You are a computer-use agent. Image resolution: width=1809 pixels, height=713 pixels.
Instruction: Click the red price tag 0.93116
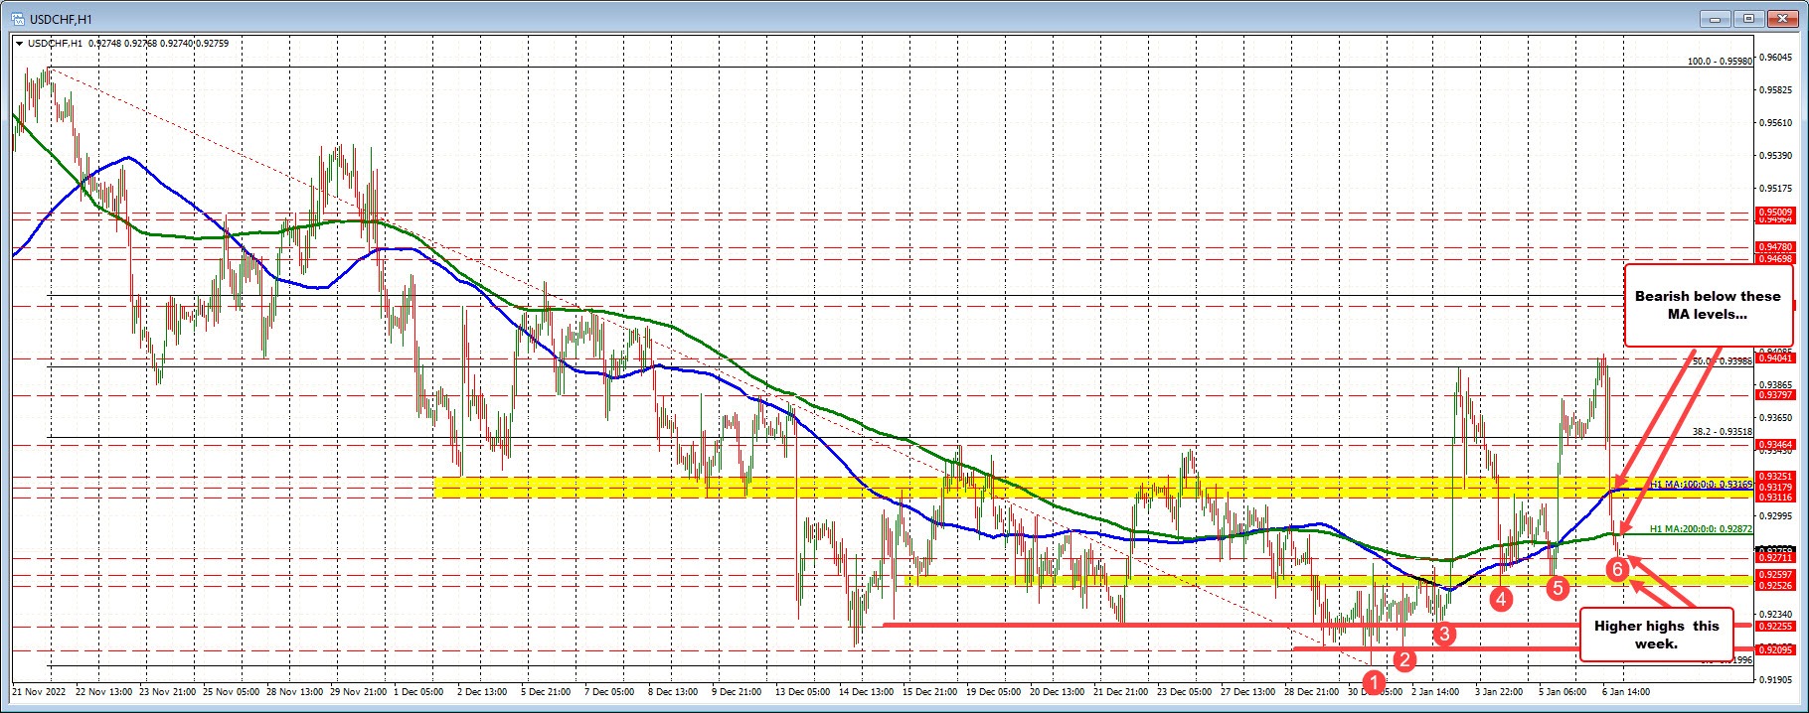tap(1775, 497)
